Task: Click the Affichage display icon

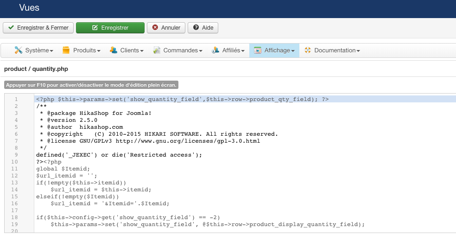Action: coord(258,50)
